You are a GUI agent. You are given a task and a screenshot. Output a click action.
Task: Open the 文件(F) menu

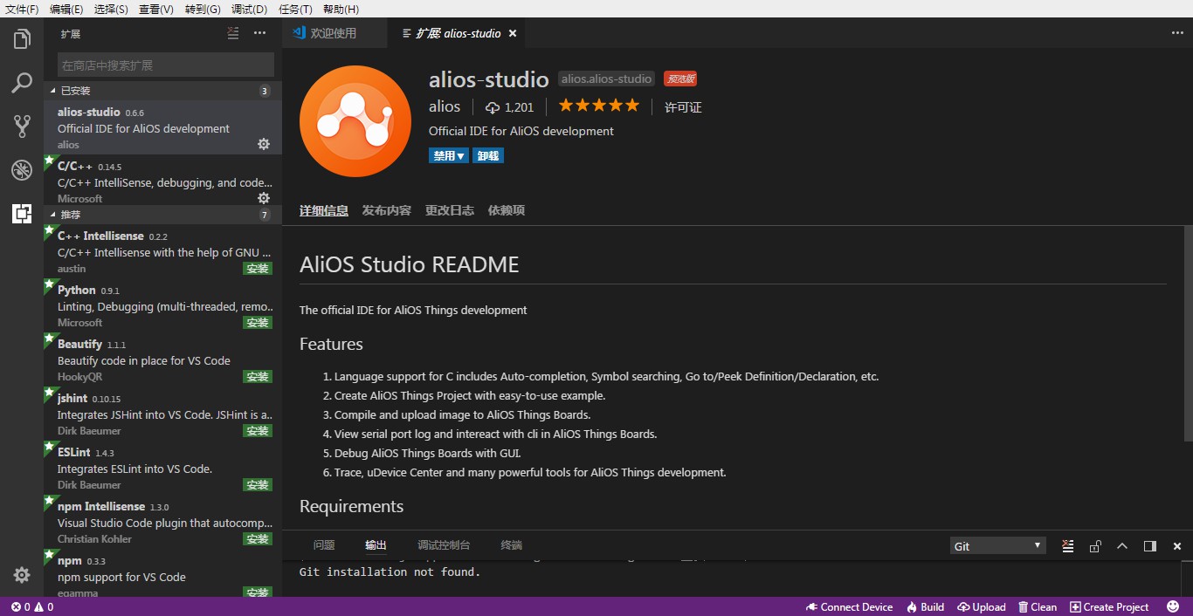22,9
